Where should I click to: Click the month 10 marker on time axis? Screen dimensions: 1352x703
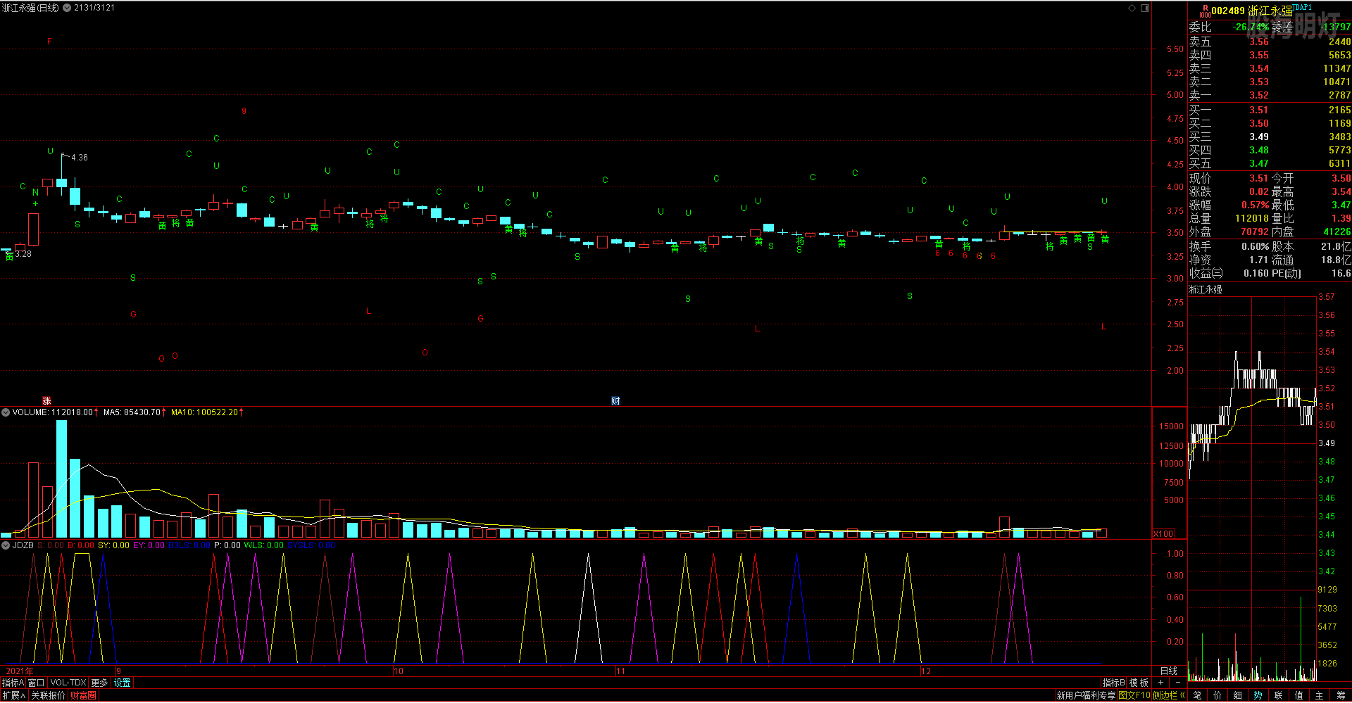(x=399, y=671)
